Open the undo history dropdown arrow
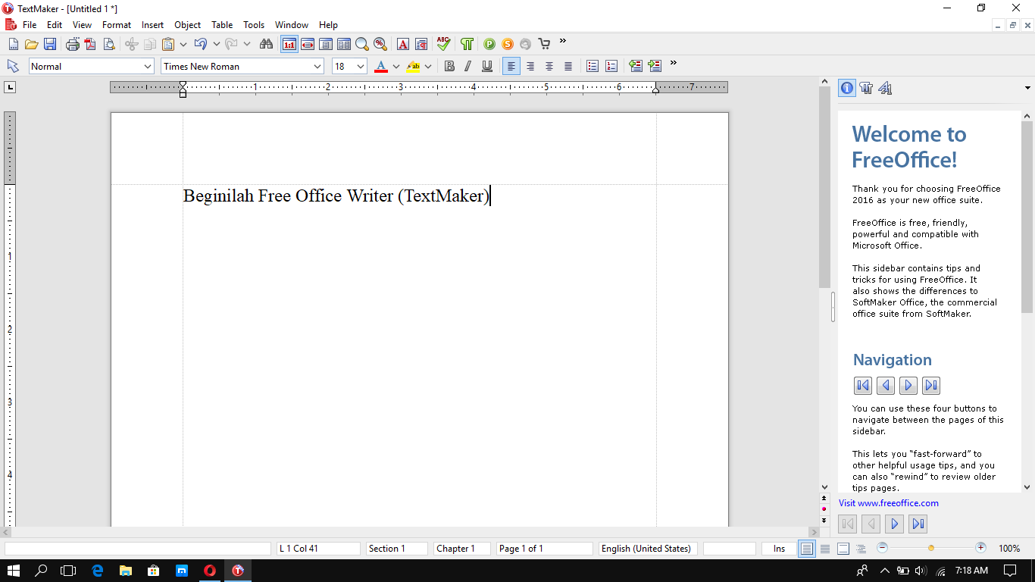 [216, 44]
